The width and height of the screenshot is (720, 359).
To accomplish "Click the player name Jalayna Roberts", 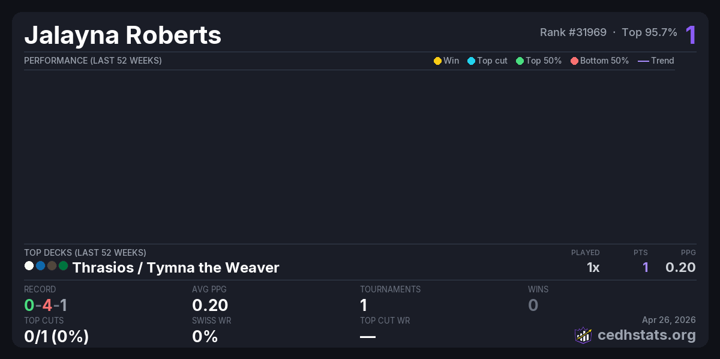I will [123, 35].
